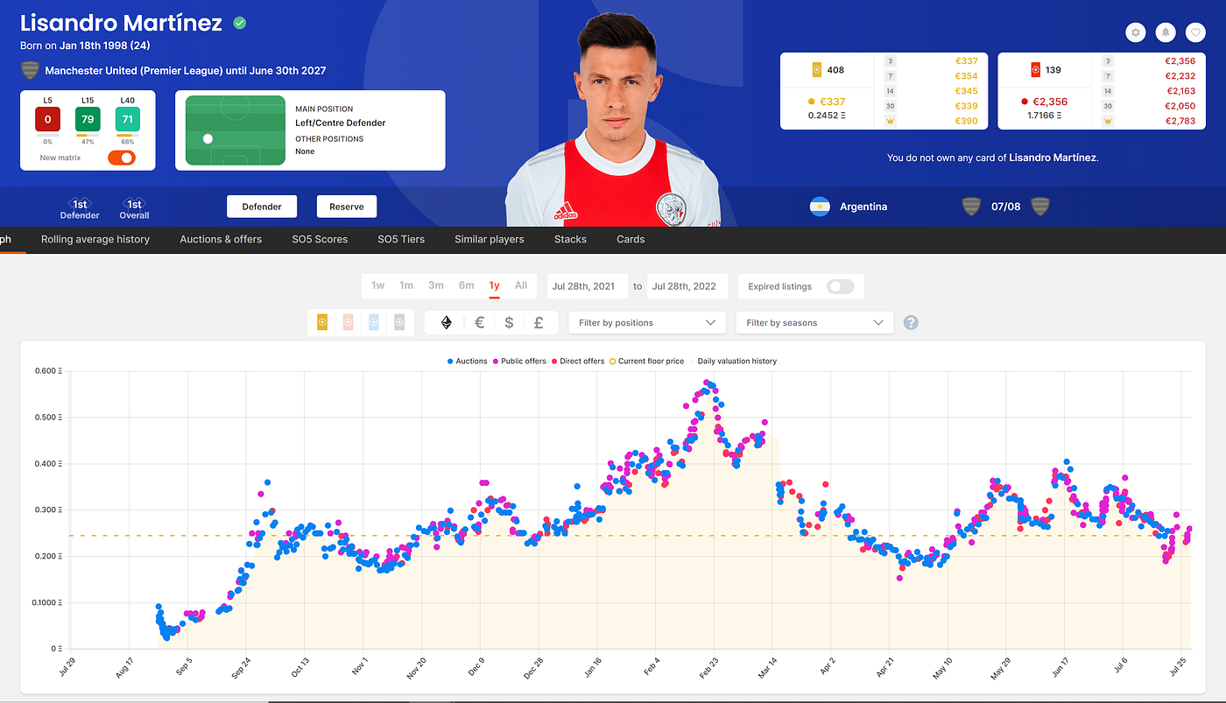
Task: Switch currency to US Dollar
Action: pos(509,322)
